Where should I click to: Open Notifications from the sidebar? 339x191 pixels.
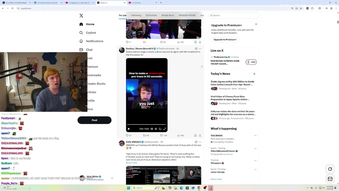[91, 41]
